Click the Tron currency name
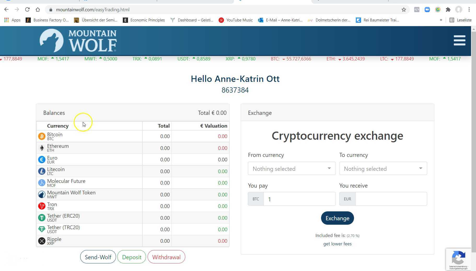This screenshot has height=271, width=476. tap(52, 204)
